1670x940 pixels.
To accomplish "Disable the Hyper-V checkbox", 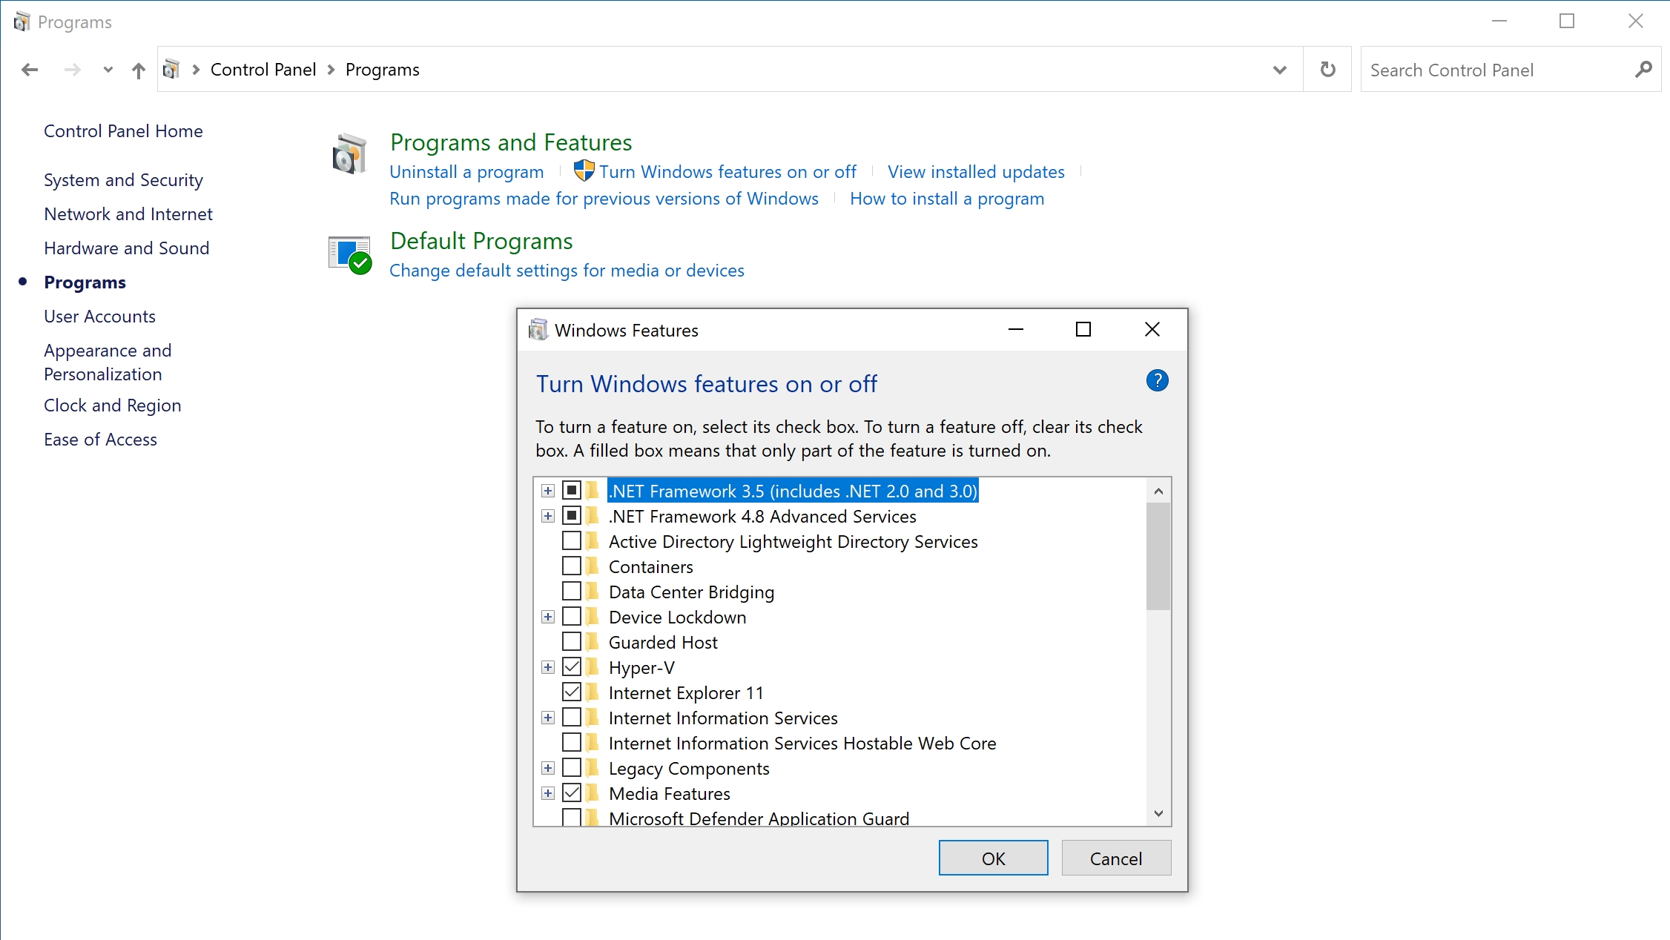I will pos(572,667).
